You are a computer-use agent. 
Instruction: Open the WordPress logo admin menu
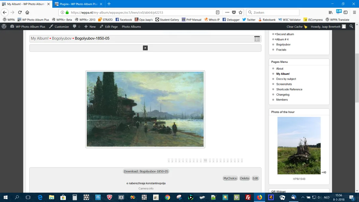pyautogui.click(x=4, y=27)
